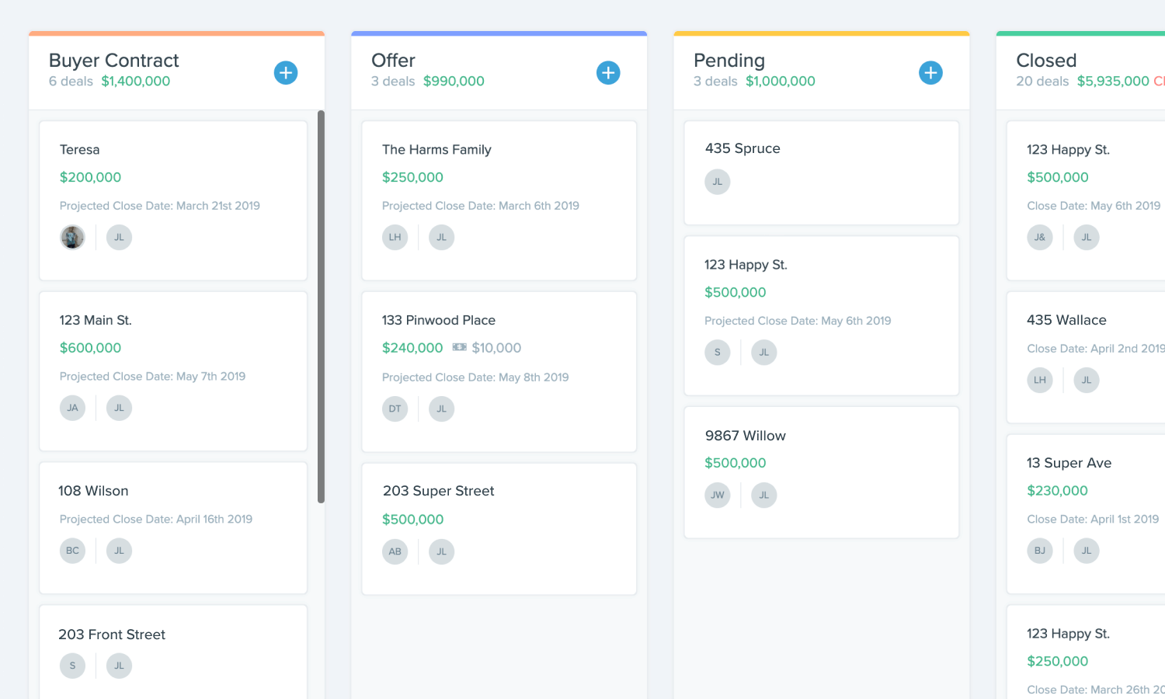The image size is (1165, 699).
Task: Click the BC avatar on 108 Wilson
Action: pos(72,551)
